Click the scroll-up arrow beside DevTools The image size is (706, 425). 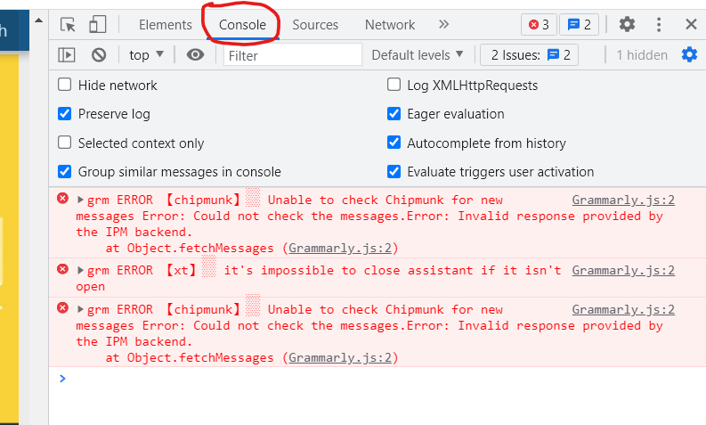click(38, 20)
